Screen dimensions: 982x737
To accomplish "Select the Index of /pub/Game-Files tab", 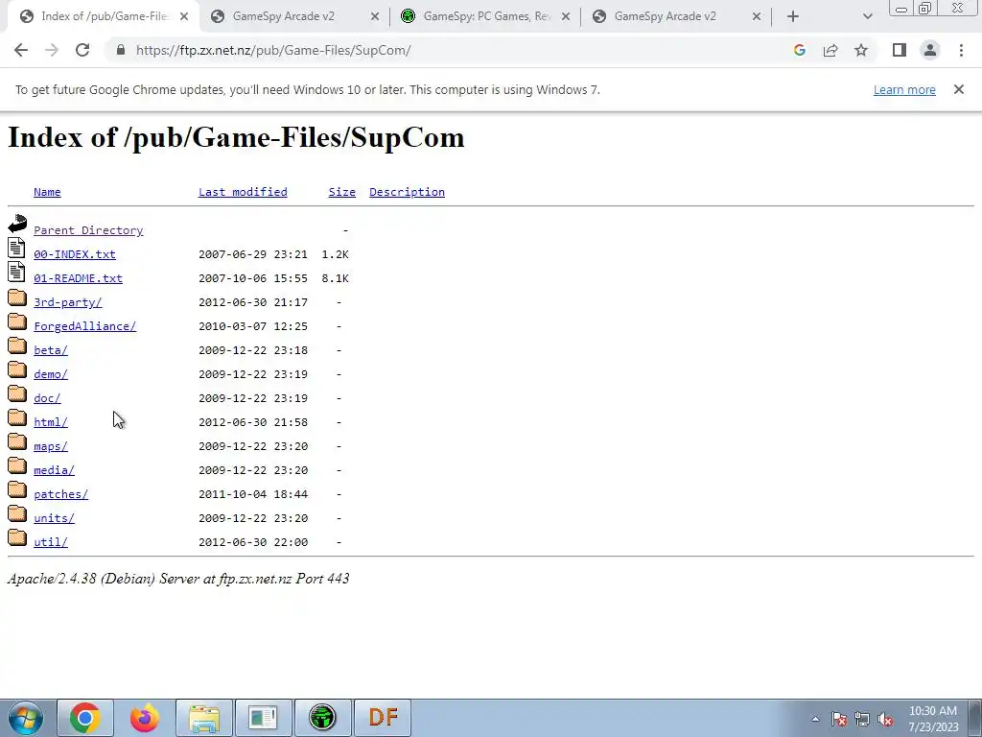I will tap(105, 16).
